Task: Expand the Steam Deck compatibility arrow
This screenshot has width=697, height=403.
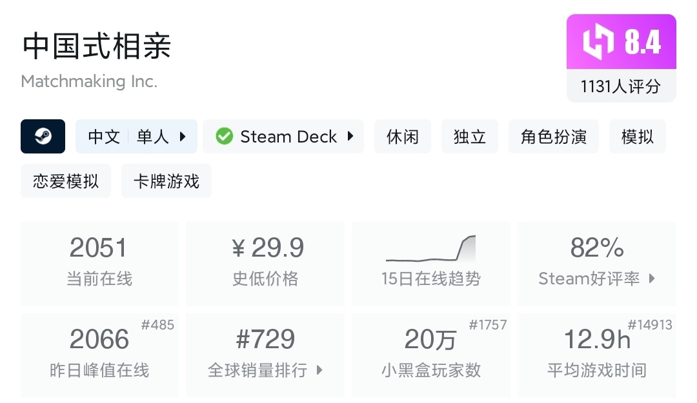Action: coord(350,137)
